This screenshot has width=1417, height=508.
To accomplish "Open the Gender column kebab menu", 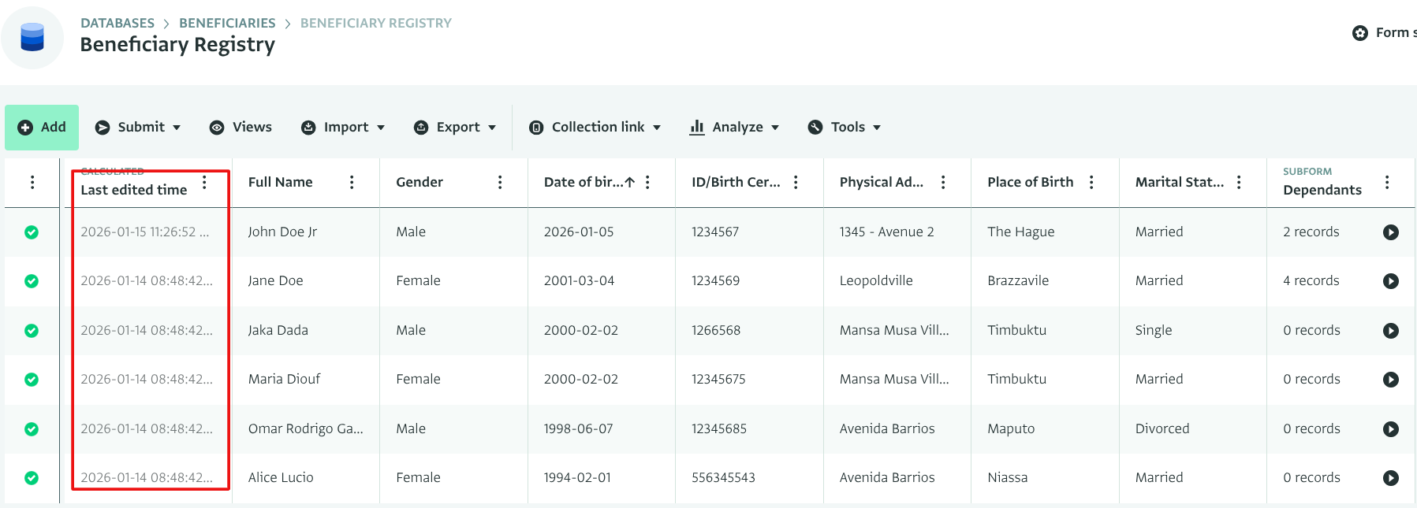I will click(x=500, y=182).
